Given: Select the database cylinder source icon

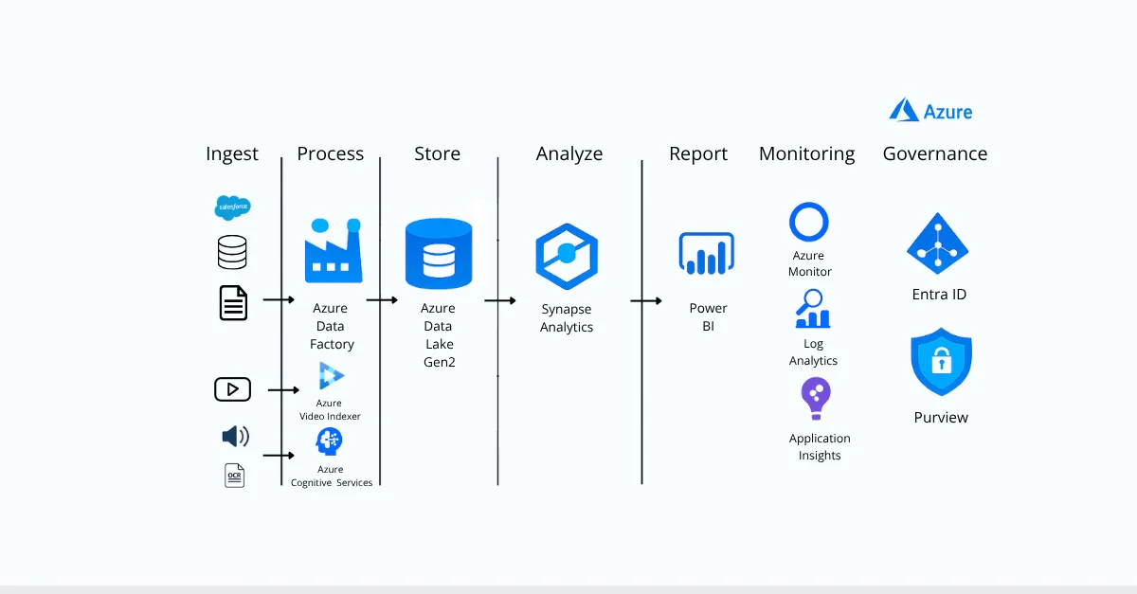Looking at the screenshot, I should click(x=232, y=253).
